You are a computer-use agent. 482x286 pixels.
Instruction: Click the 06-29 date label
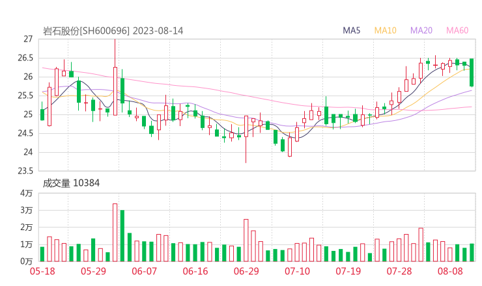point(246,271)
